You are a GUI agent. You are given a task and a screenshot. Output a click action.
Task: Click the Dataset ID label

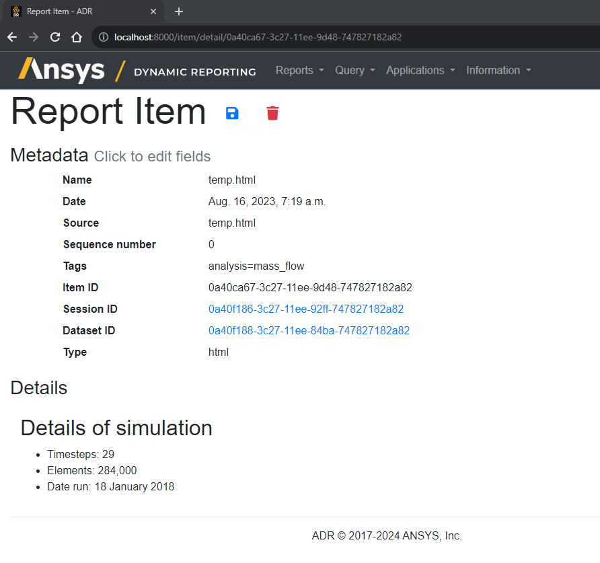click(89, 330)
